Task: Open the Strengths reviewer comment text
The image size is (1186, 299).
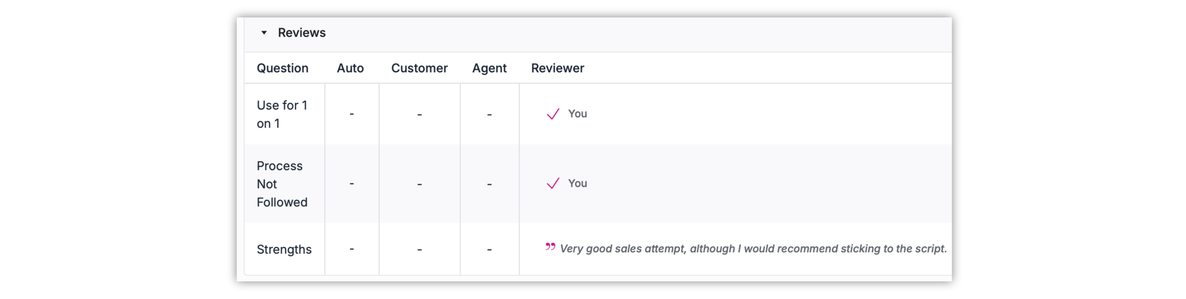Action: pos(753,248)
